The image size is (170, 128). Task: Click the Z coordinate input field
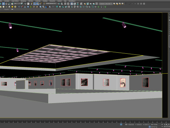[x=147, y=124]
